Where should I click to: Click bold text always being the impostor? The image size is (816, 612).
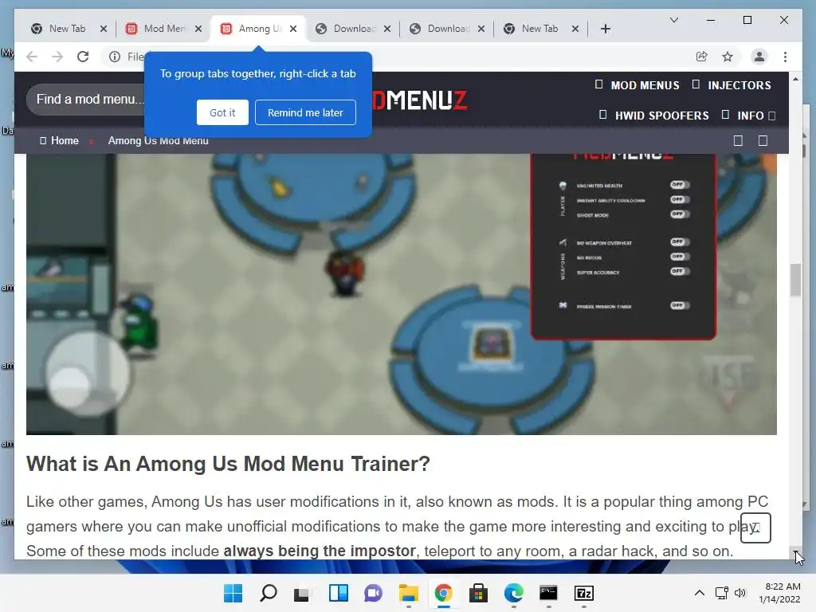click(320, 551)
